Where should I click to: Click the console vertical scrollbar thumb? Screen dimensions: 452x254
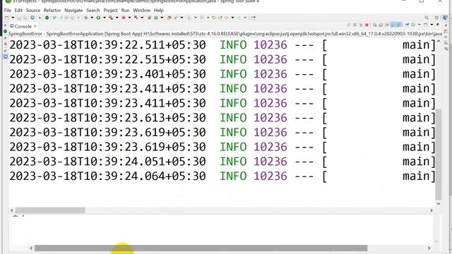point(439,155)
